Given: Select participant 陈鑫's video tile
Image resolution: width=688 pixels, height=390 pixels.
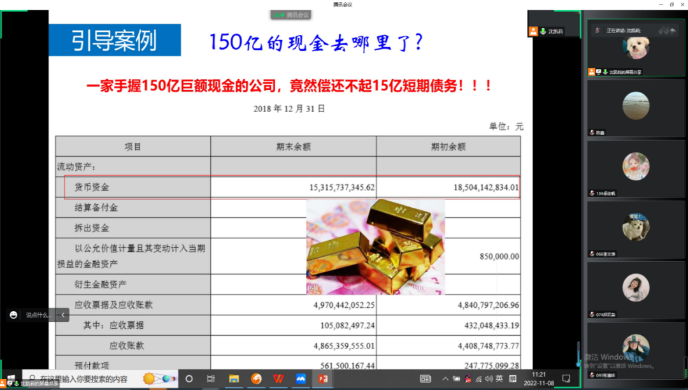Looking at the screenshot, I should tap(636, 108).
